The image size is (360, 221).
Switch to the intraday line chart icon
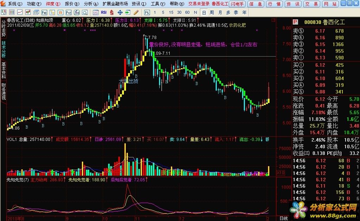click(x=20, y=12)
